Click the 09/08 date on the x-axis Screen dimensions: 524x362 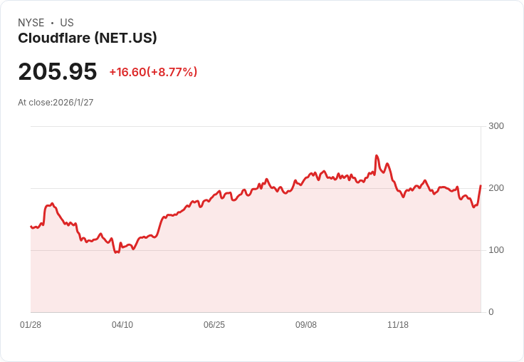[x=305, y=325]
